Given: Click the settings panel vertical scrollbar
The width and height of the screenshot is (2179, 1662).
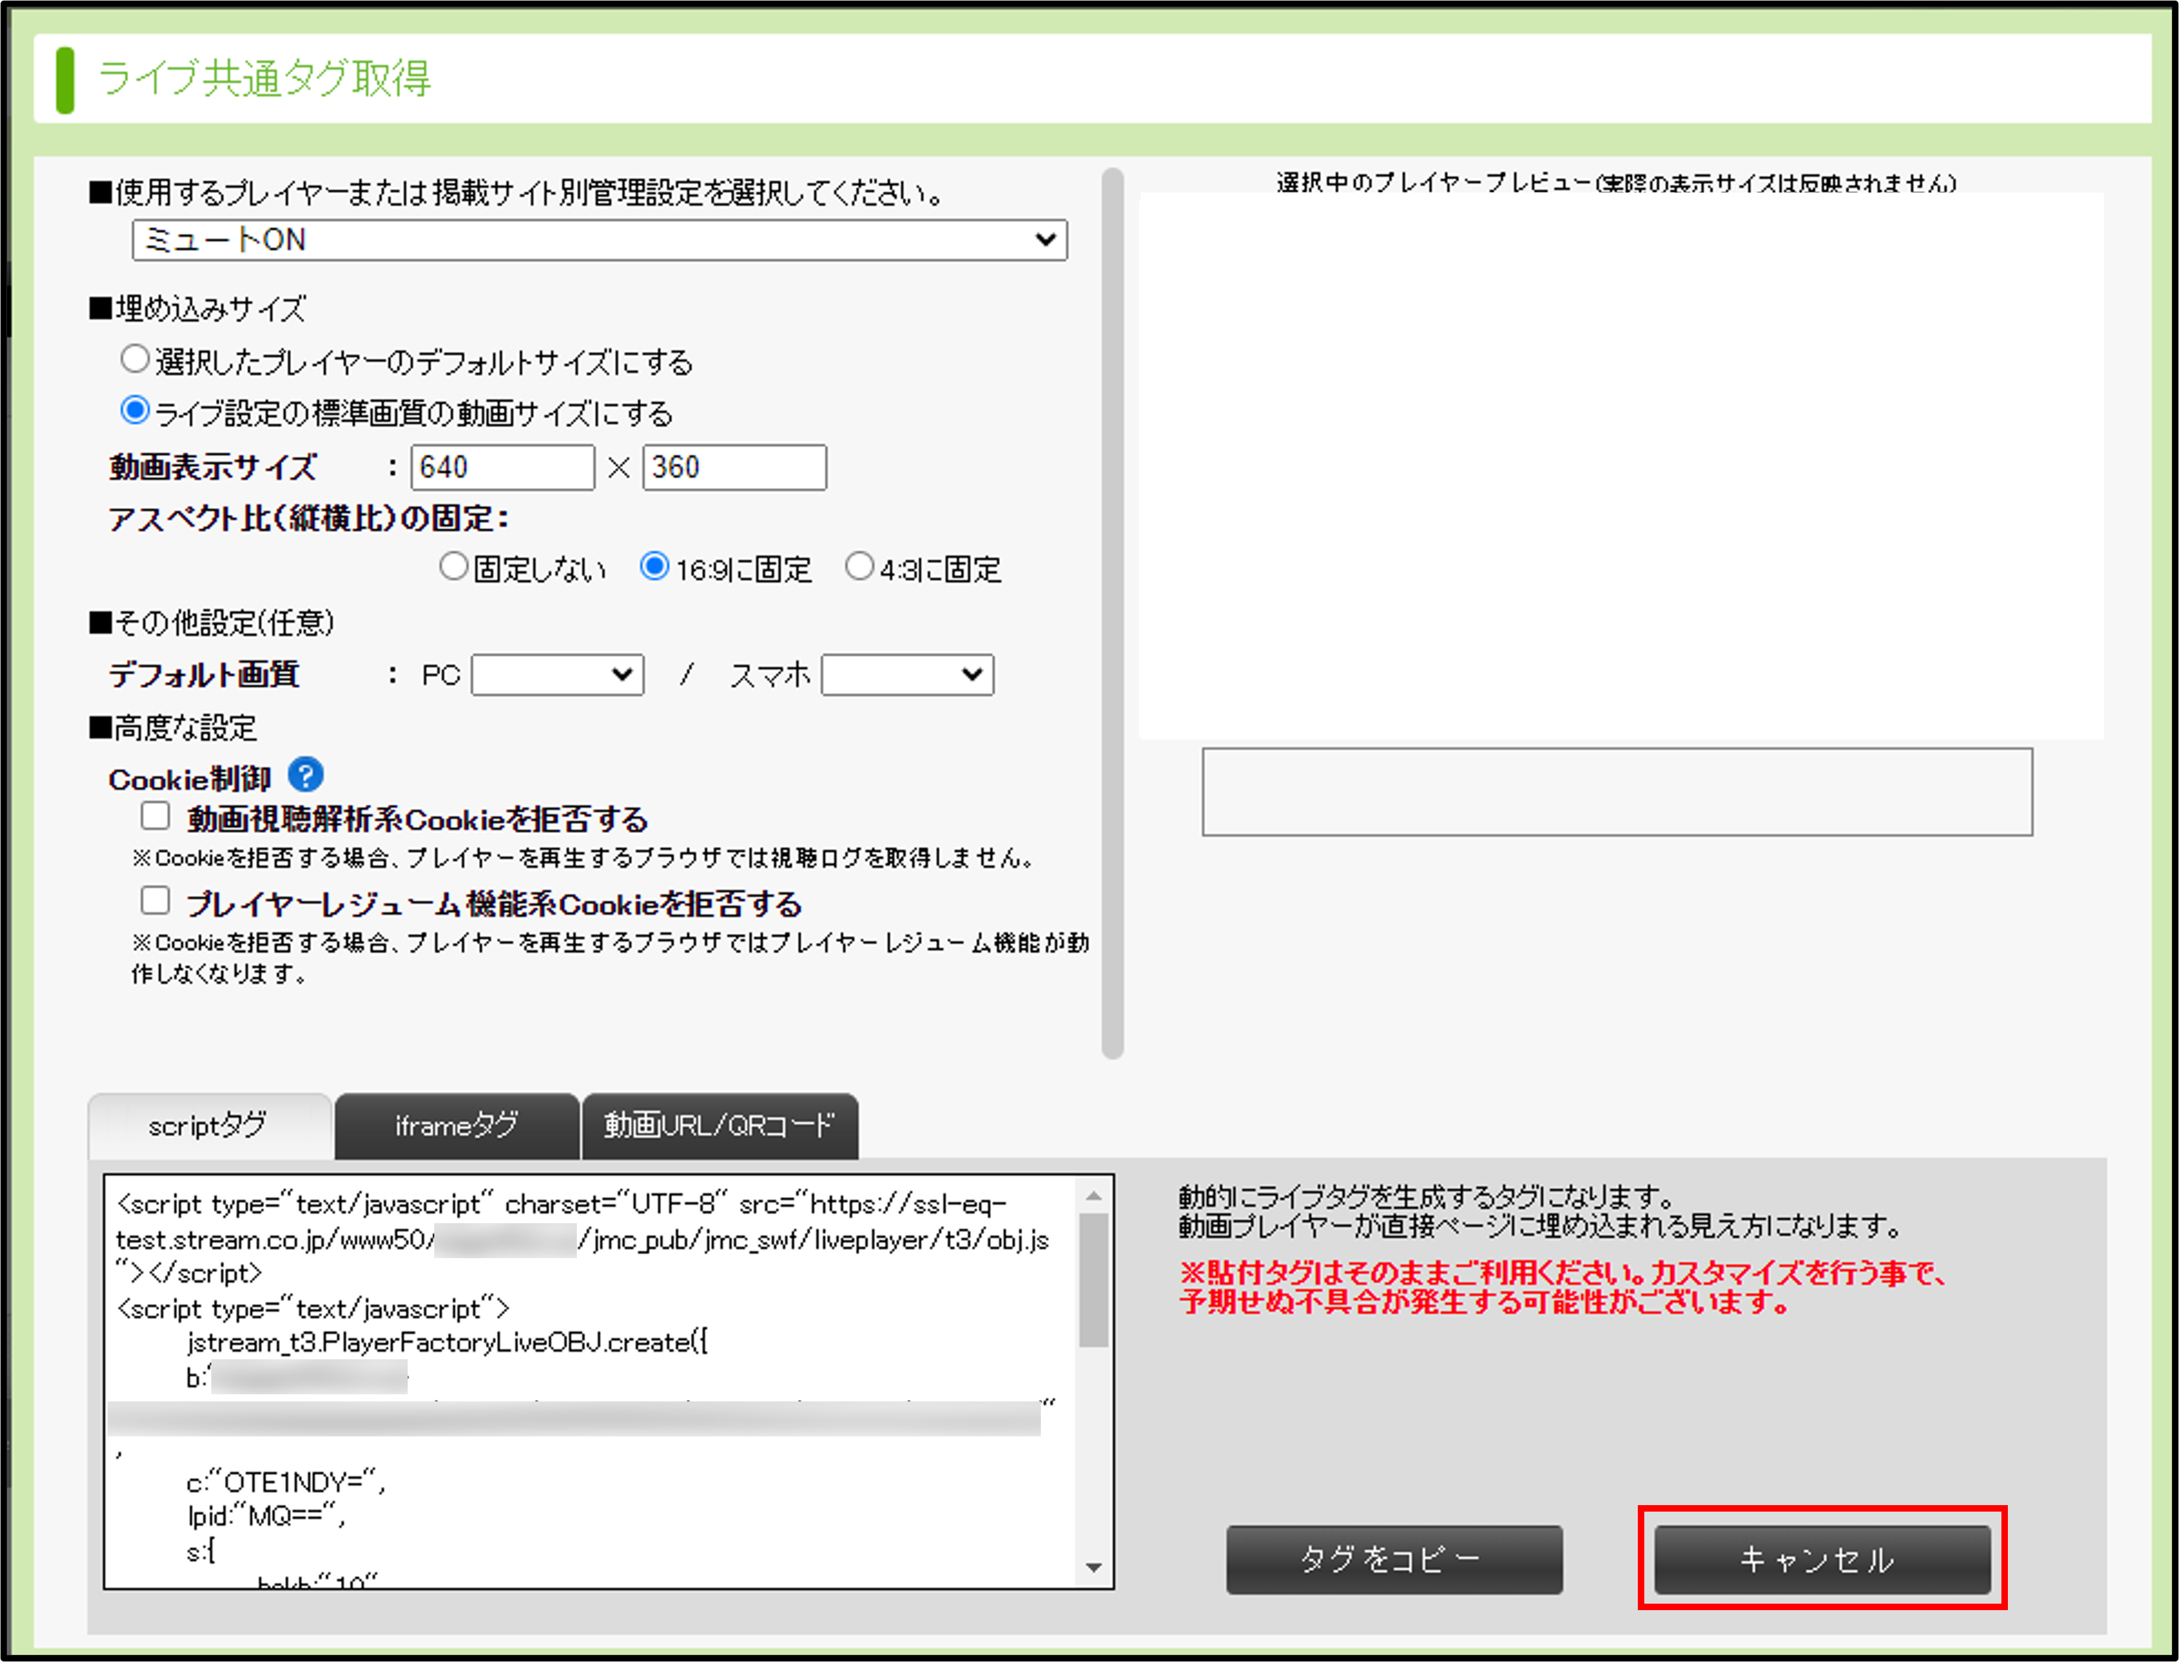Looking at the screenshot, I should pyautogui.click(x=1113, y=613).
